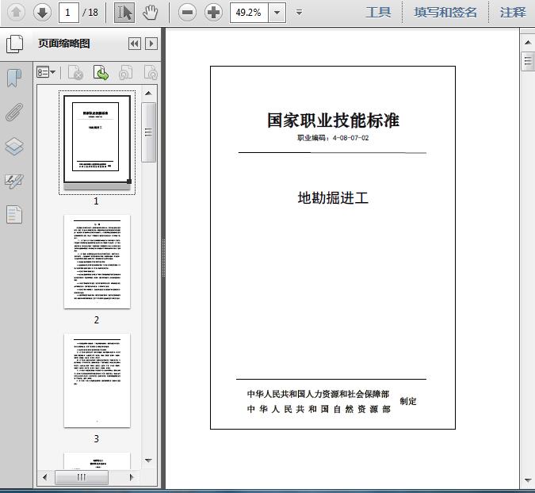Click text 中华人民共和国自然资源部
Screen dimensions: 535x493
tap(319, 409)
